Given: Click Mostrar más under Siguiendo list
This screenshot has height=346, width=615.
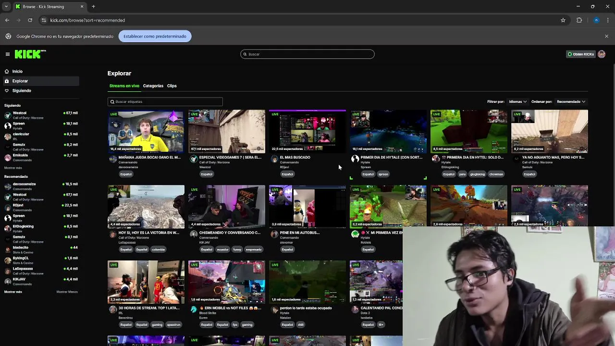Looking at the screenshot, I should pos(13,168).
